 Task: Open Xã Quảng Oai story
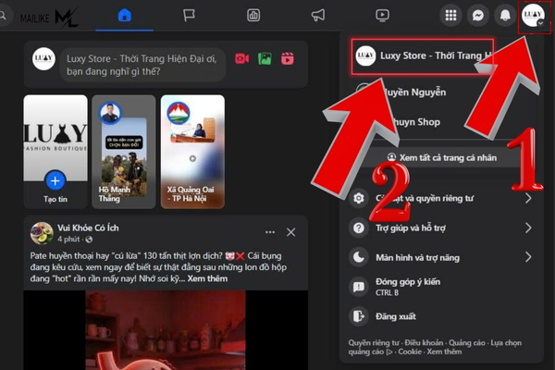click(x=192, y=152)
